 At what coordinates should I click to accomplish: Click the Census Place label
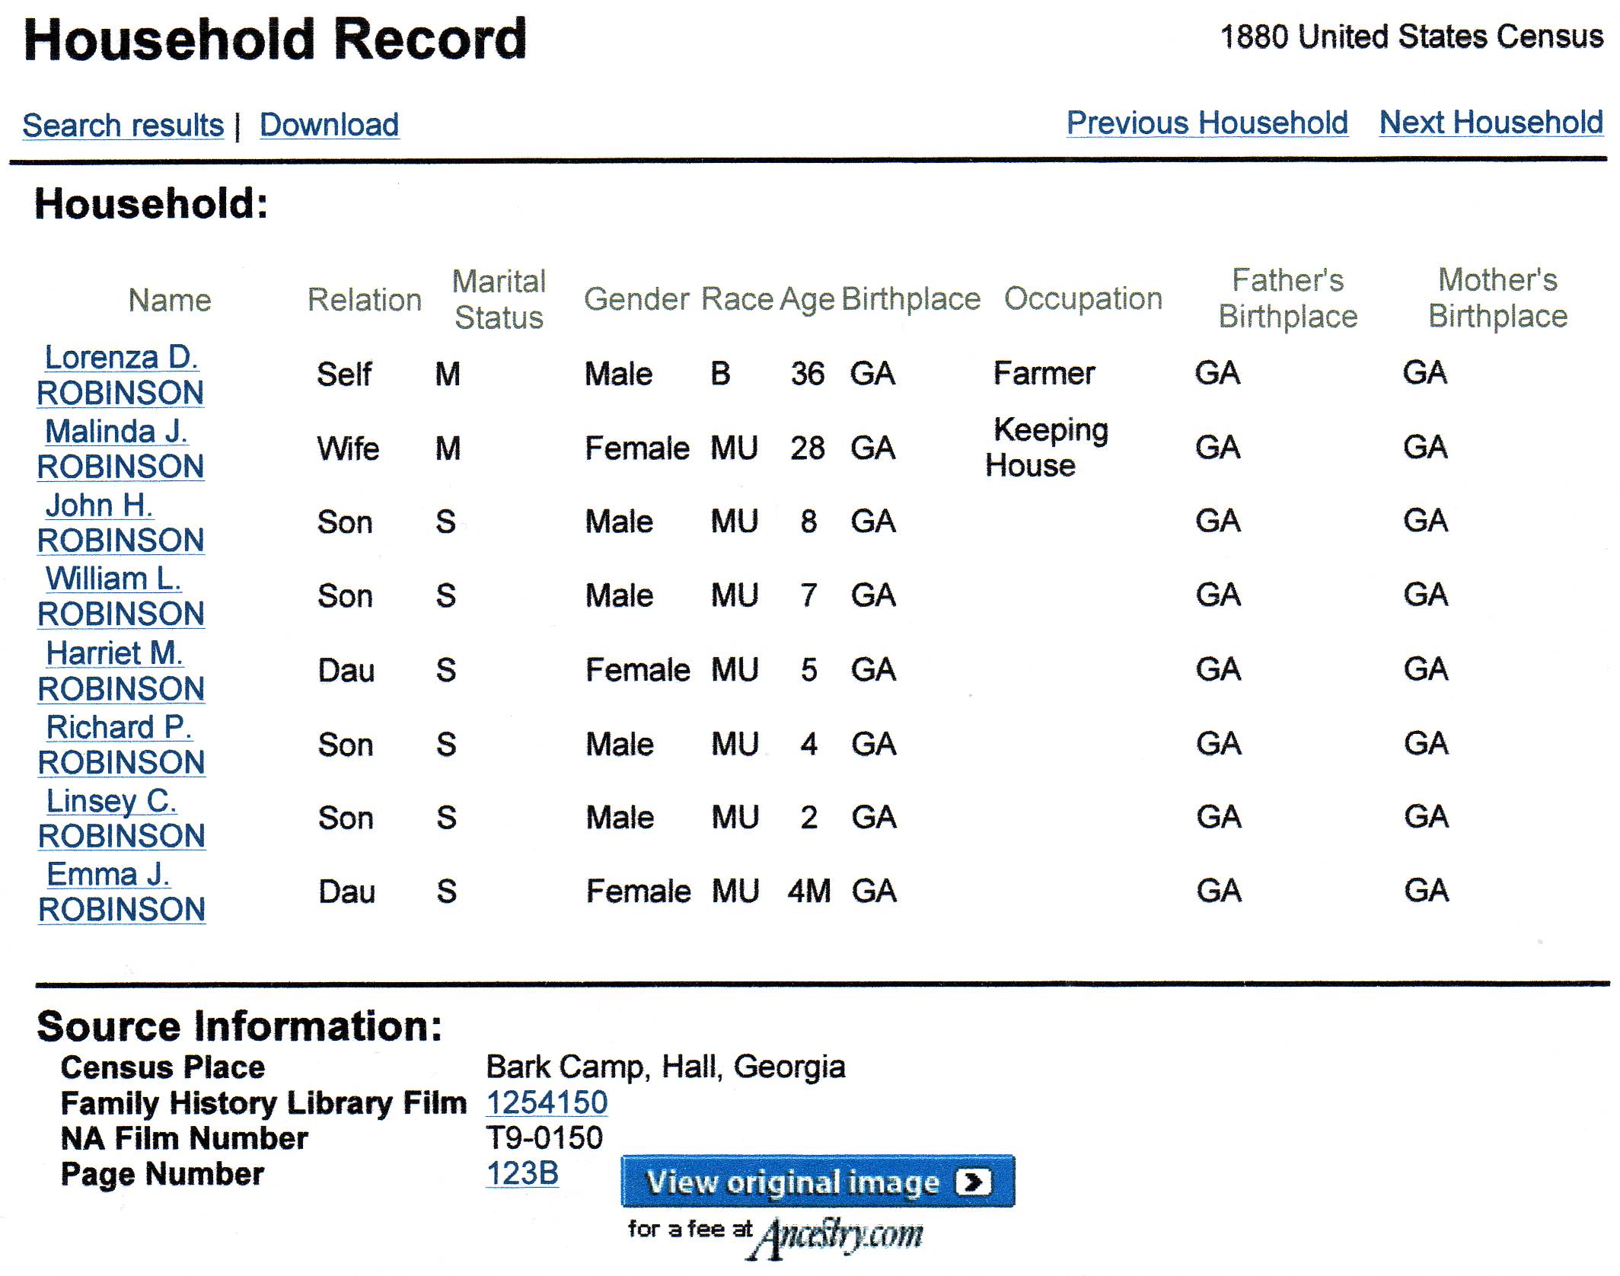163,1067
